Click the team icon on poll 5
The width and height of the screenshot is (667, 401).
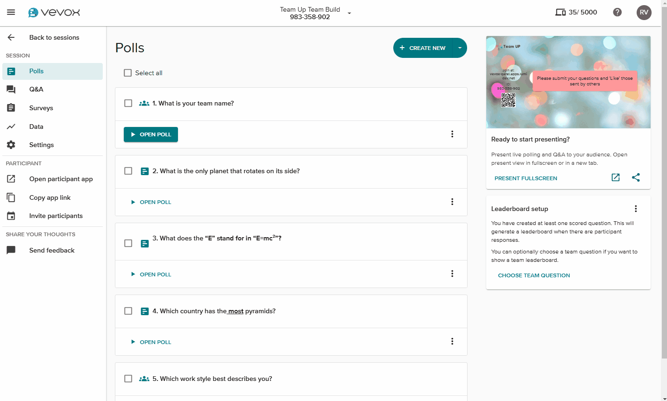144,379
